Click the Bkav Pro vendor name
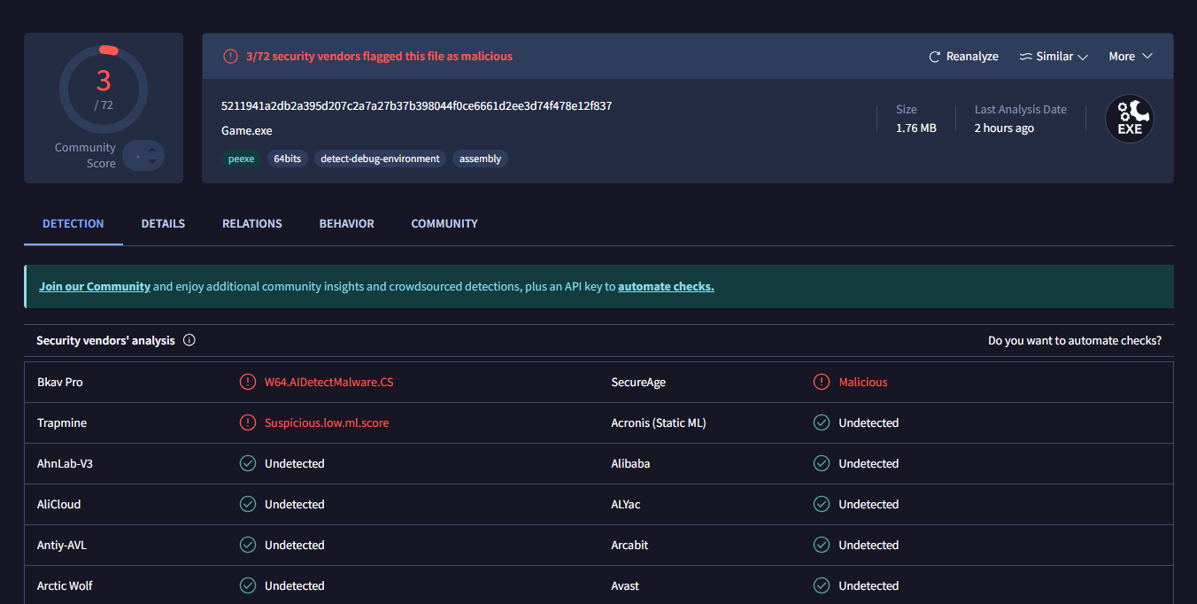The width and height of the screenshot is (1197, 604). (x=60, y=383)
